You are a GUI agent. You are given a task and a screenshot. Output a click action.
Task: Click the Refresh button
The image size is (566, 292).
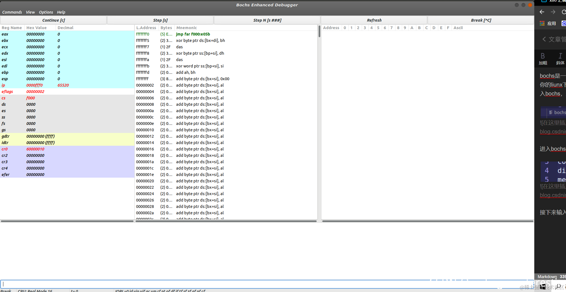(x=374, y=20)
